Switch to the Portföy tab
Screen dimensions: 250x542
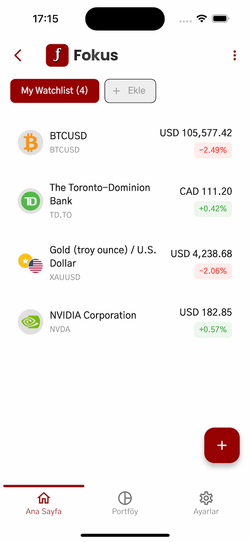click(x=125, y=503)
